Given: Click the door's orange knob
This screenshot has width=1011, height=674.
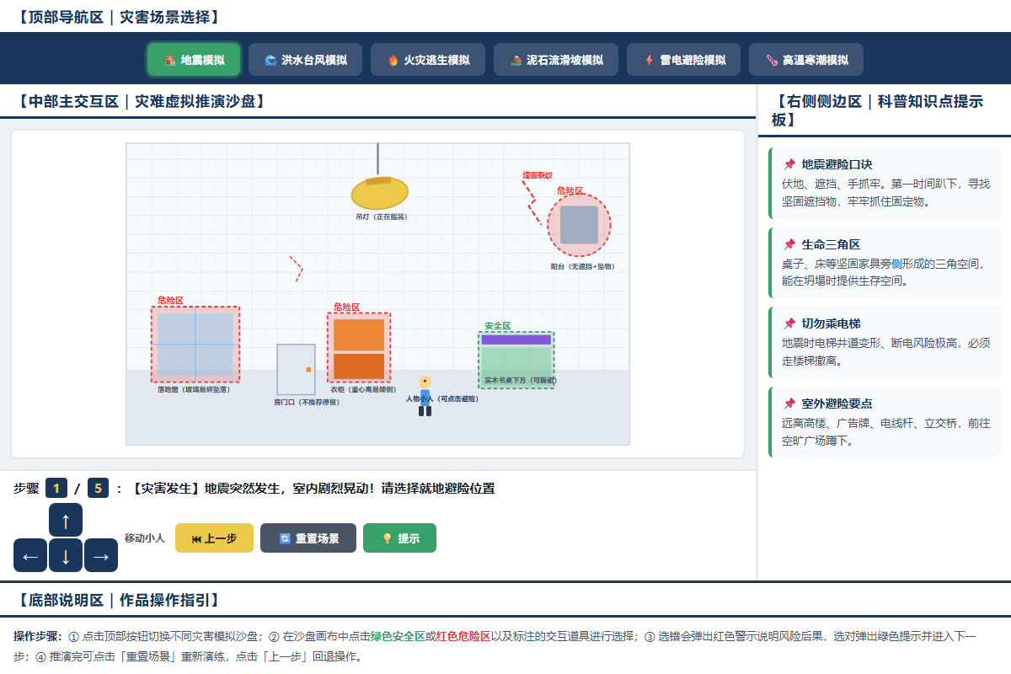Looking at the screenshot, I should tap(308, 370).
